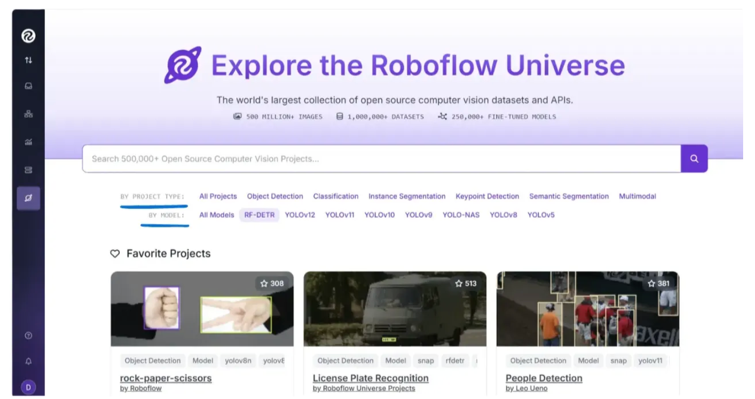Open the License Plate Recognition van thumbnail
The image size is (755, 399).
pos(395,309)
